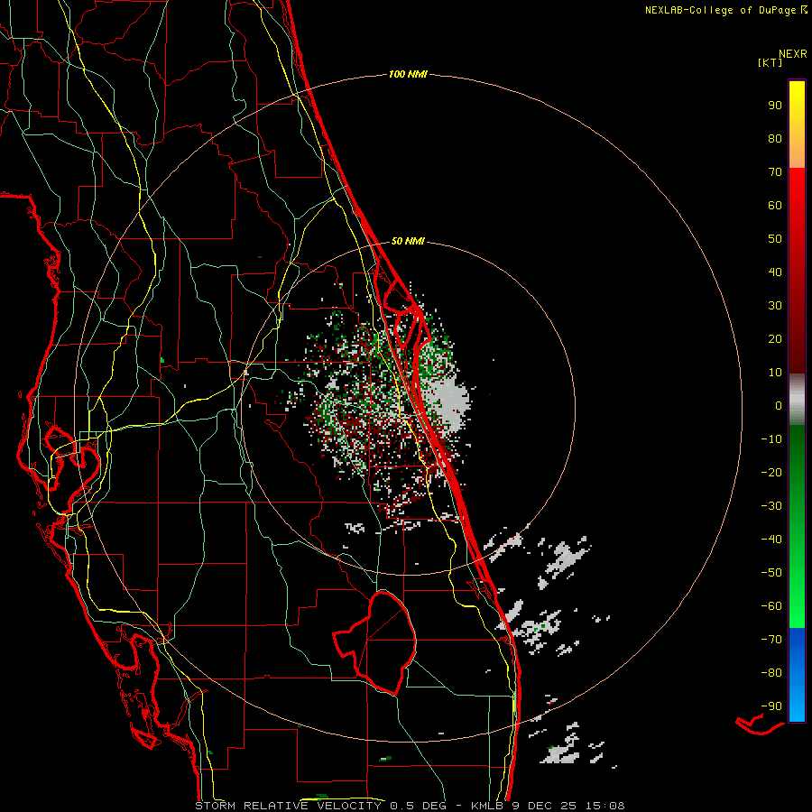Select the 50 NMI range ring label
The height and width of the screenshot is (812, 812).
[408, 241]
